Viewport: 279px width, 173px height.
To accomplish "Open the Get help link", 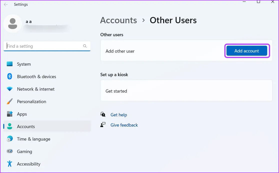I will [119, 115].
